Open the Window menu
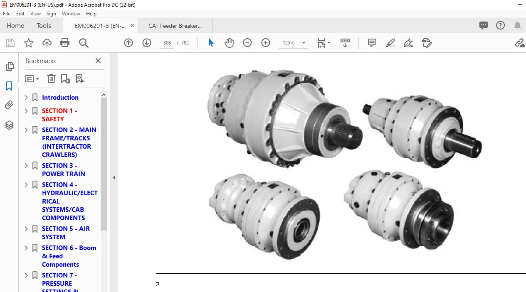The width and height of the screenshot is (526, 292). (71, 14)
